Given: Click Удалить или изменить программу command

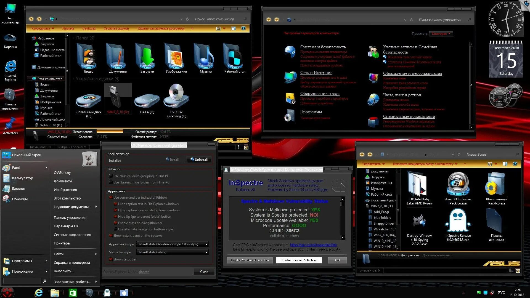Looking at the screenshot, I should (161, 28).
